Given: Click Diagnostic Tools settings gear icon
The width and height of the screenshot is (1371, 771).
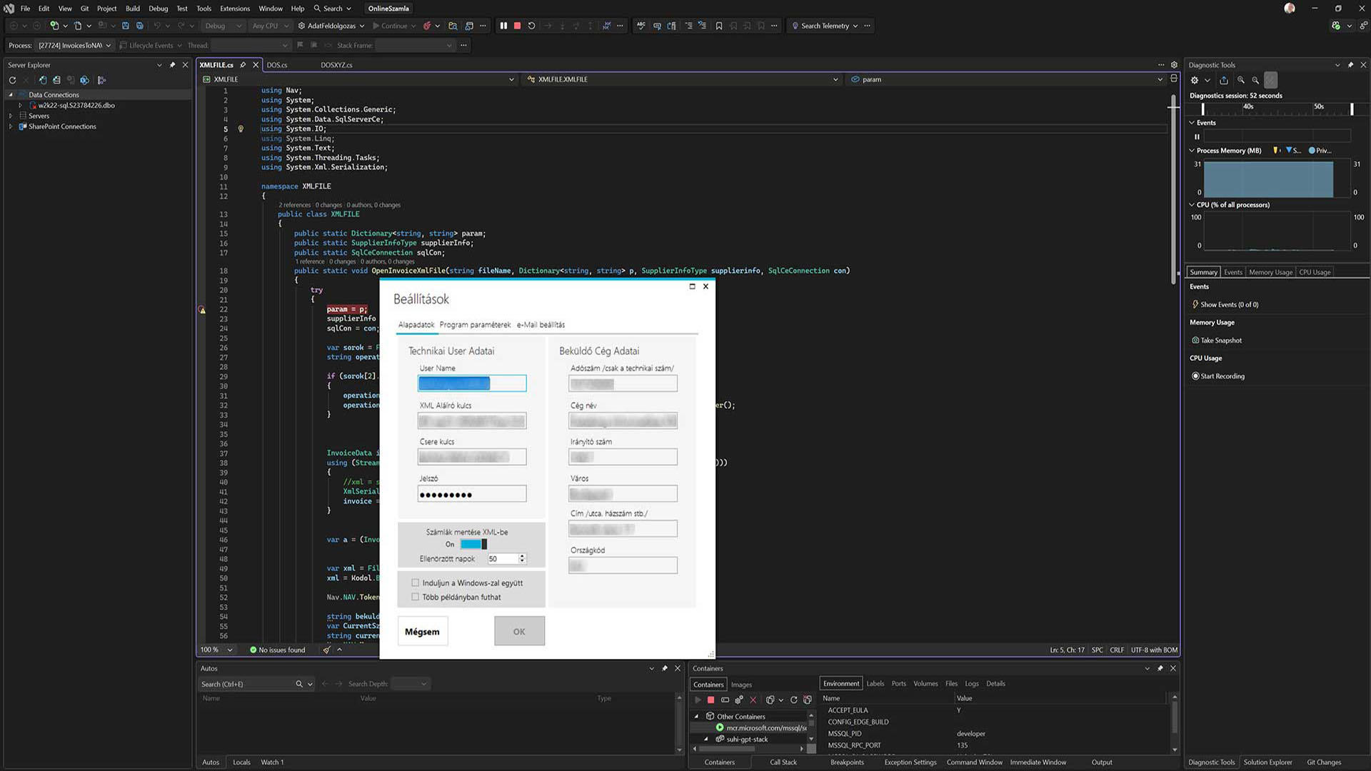Looking at the screenshot, I should 1195,80.
